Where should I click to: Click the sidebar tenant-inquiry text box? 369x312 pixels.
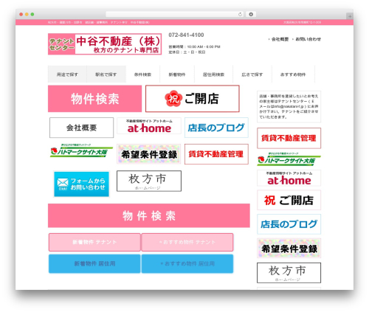point(289,107)
